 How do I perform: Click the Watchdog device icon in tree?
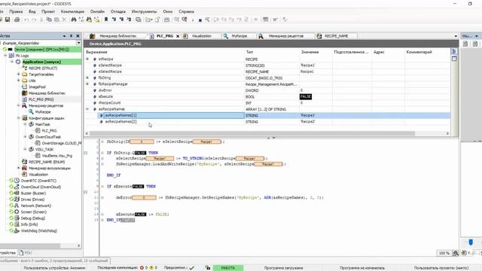[17, 230]
